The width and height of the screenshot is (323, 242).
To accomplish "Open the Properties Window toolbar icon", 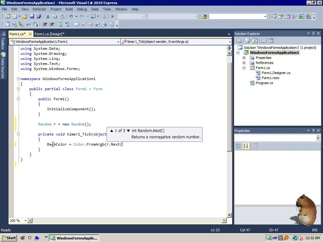I will click(280, 16).
